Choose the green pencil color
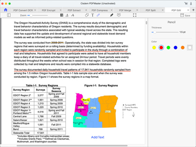Screen dimensions: 196x147 [168, 47]
